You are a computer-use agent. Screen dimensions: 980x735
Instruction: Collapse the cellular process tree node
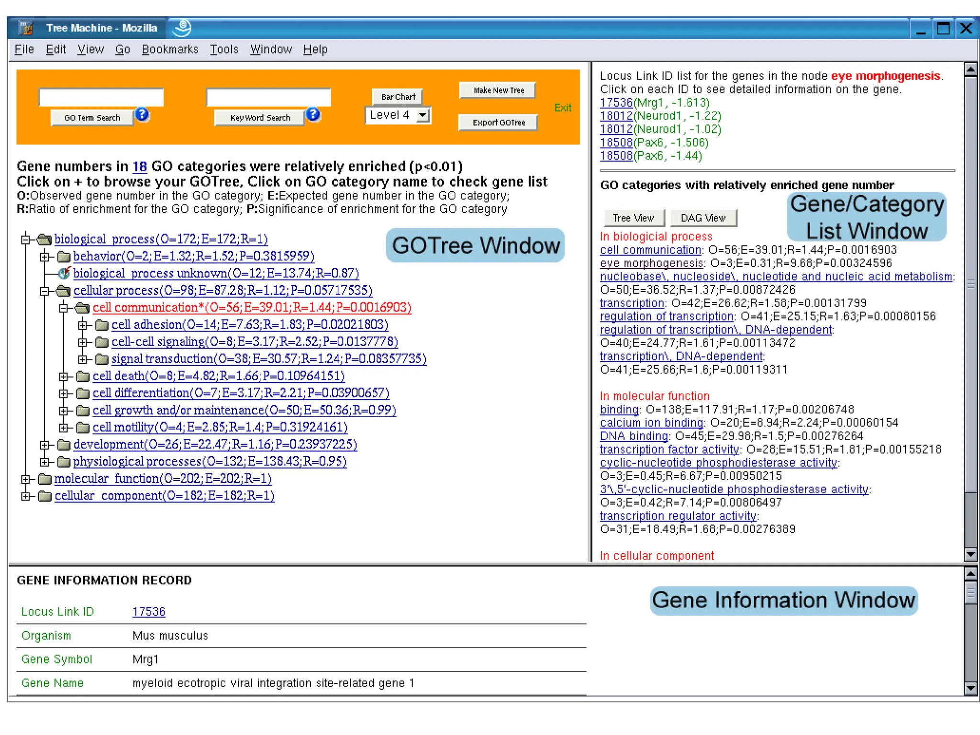45,291
